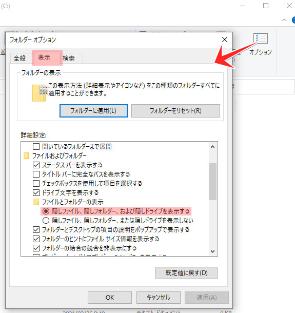Open the 検索 tab
This screenshot has width=295, height=313.
[69, 58]
